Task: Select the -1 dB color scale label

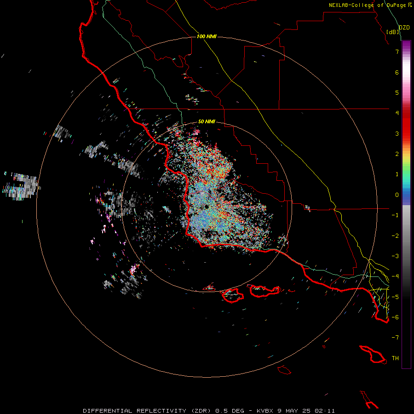Action: (x=395, y=215)
